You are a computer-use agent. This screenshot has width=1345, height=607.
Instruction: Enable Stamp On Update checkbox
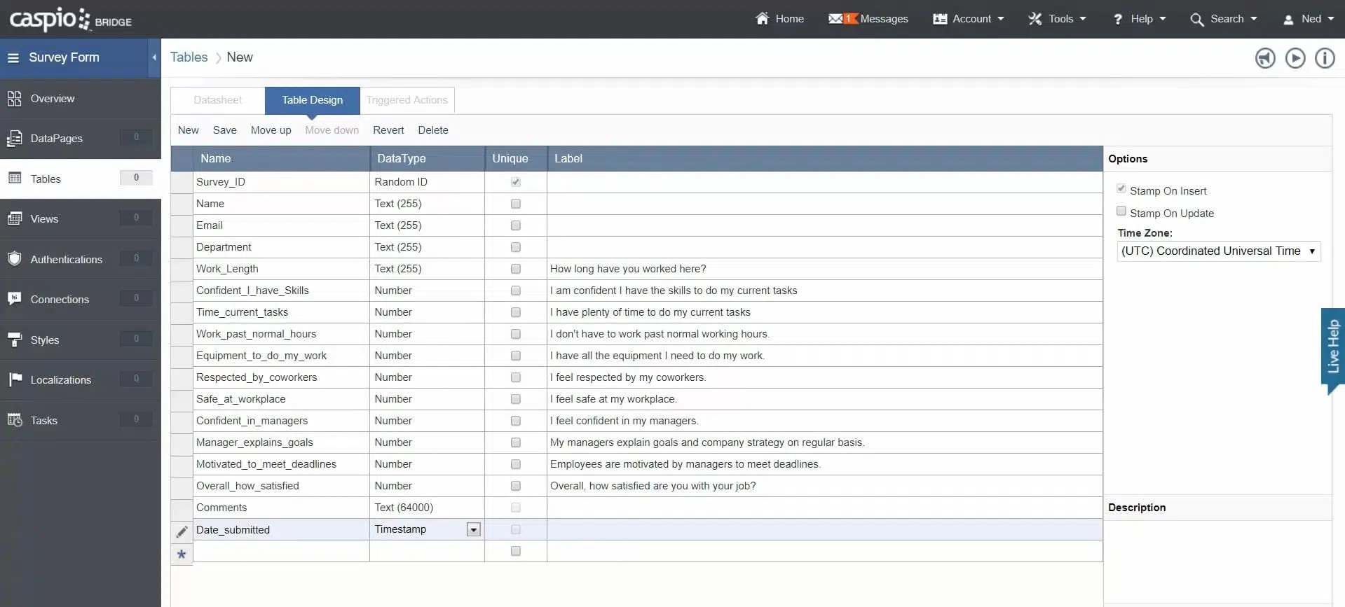[x=1121, y=211]
